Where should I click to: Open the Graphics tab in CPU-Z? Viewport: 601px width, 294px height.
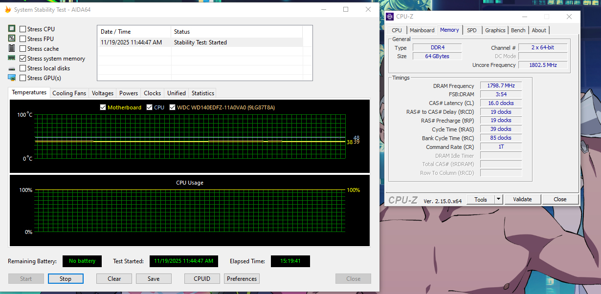click(495, 30)
